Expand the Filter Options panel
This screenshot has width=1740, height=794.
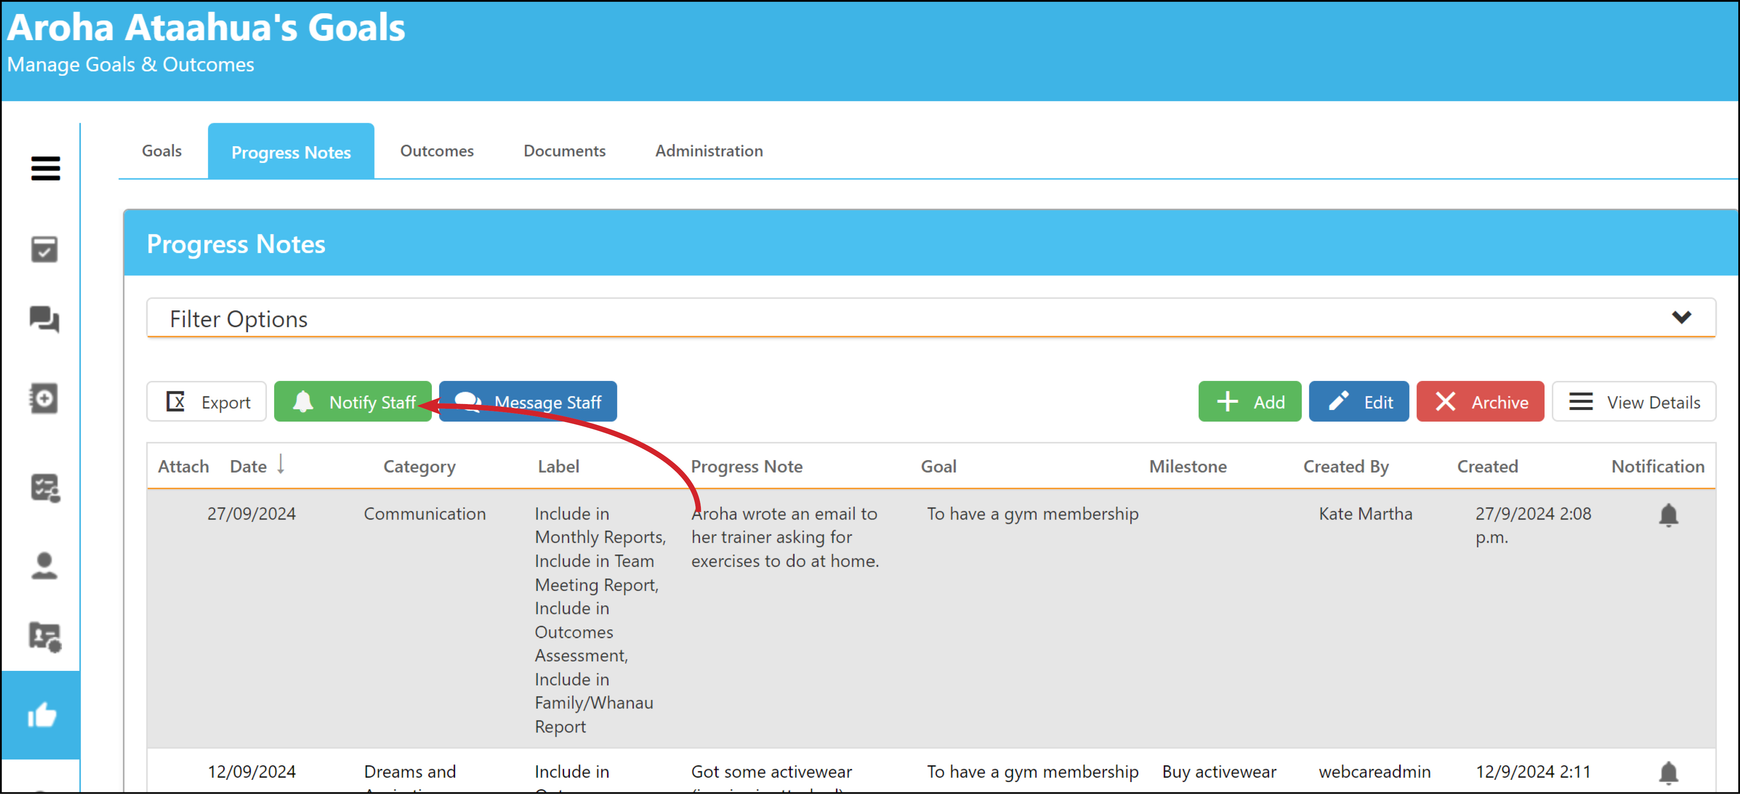pyautogui.click(x=931, y=318)
